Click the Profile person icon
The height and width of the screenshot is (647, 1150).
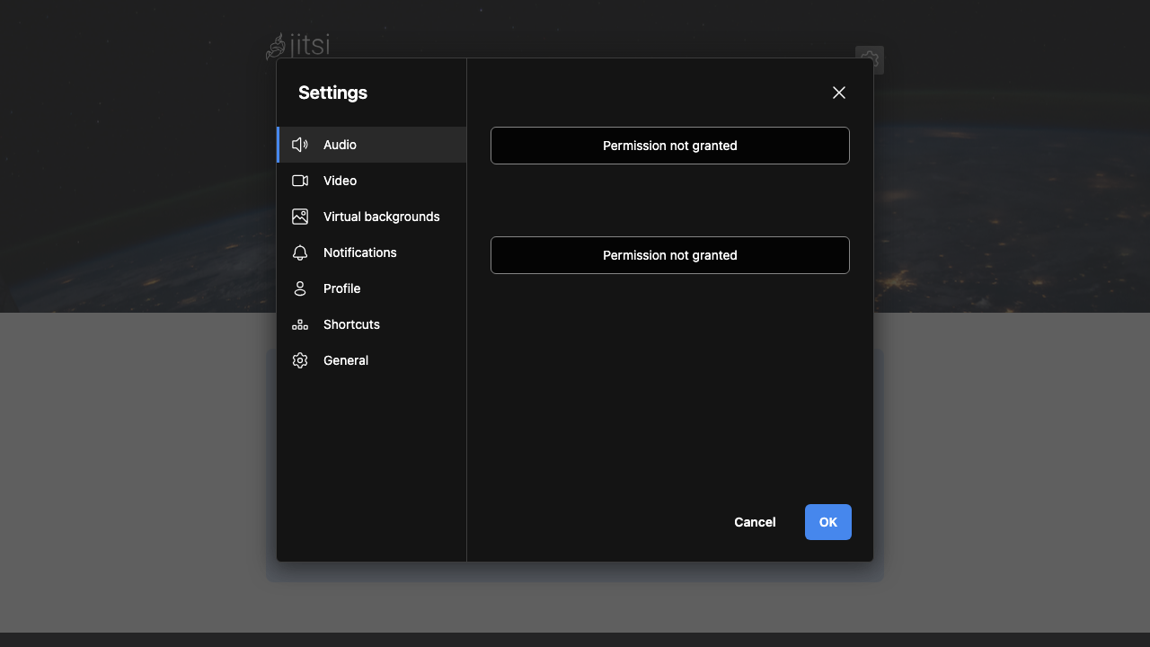pos(300,288)
